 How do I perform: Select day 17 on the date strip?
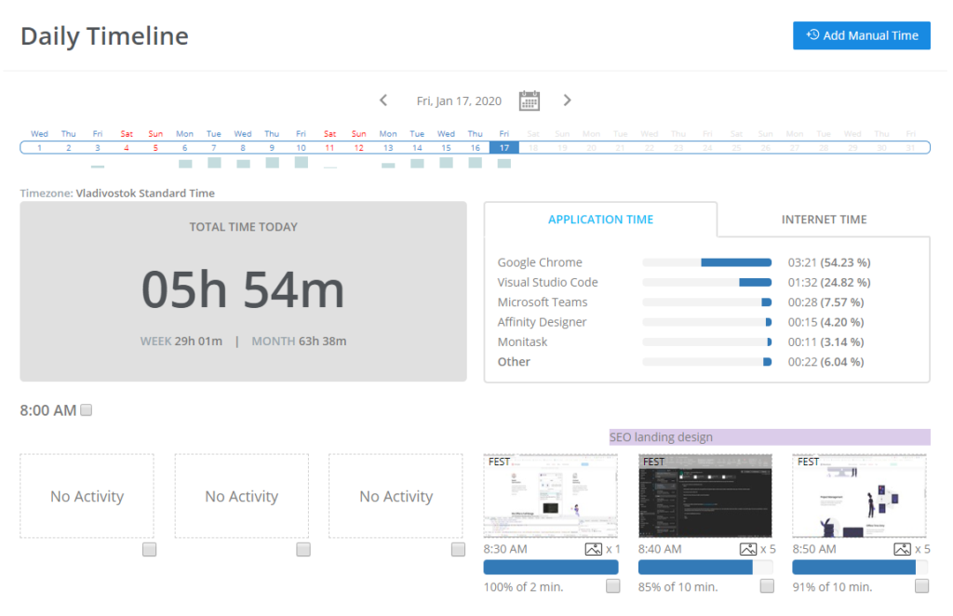[503, 147]
